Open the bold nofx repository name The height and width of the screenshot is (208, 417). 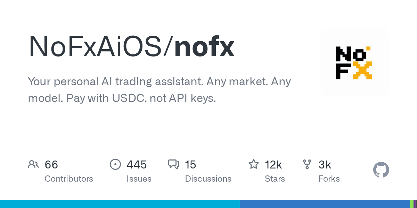click(x=204, y=46)
